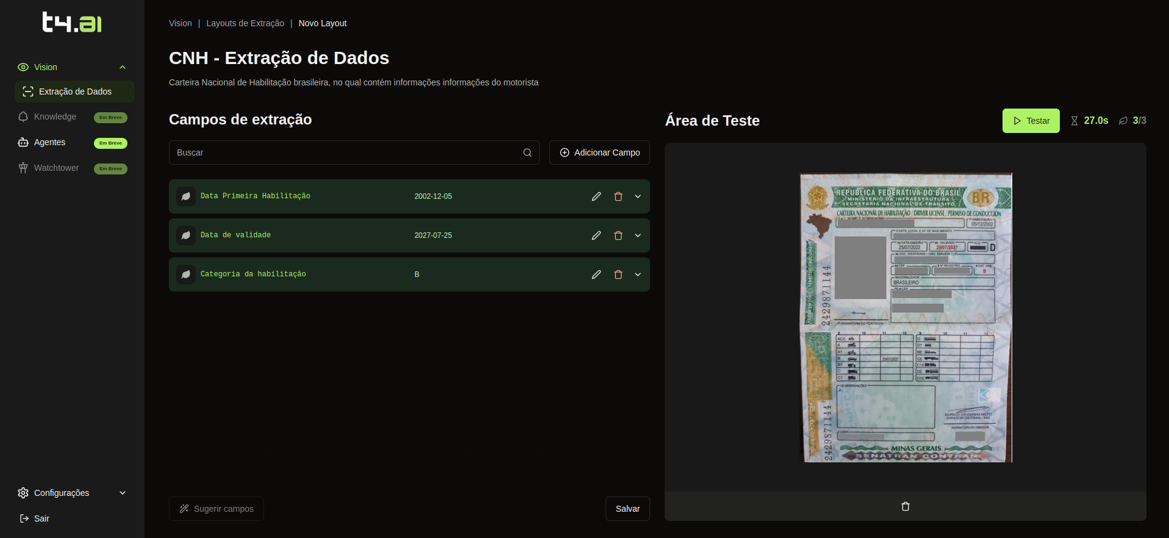Click the Salvar button
The image size is (1169, 538).
[627, 509]
